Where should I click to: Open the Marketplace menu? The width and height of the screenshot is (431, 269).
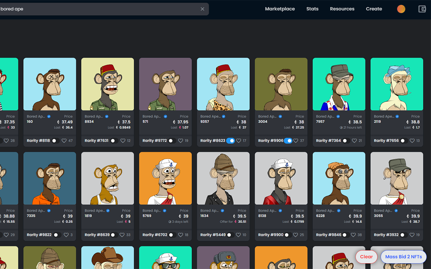[x=280, y=9]
